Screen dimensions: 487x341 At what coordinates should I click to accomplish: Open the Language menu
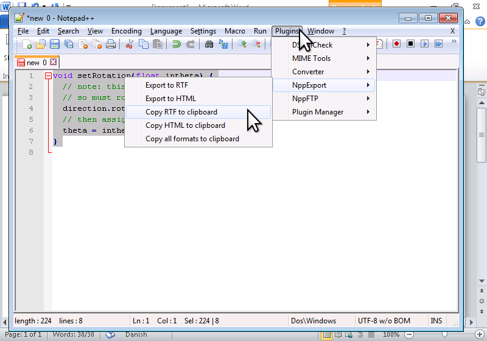tap(166, 31)
